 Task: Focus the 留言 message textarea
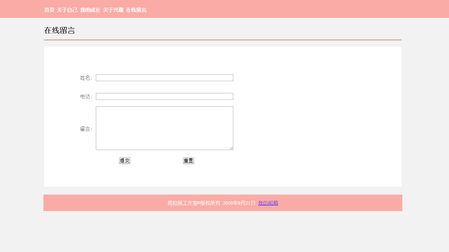point(164,128)
